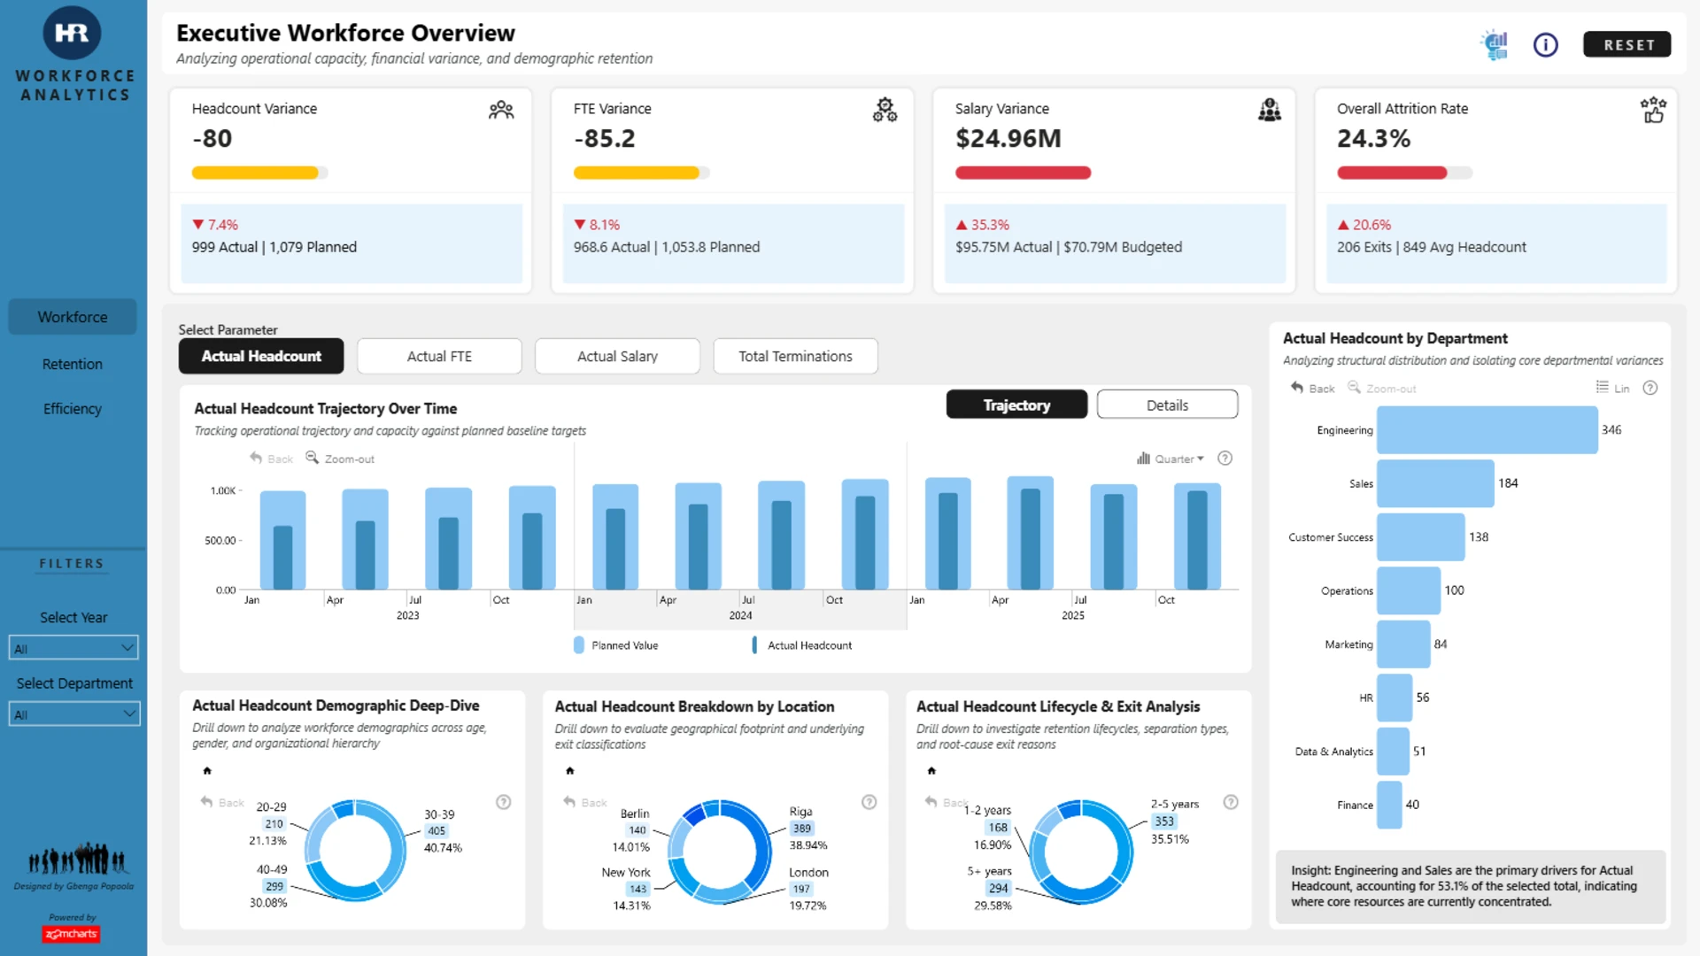Expand the Select Department dropdown
Viewport: 1700px width, 956px height.
coord(73,714)
